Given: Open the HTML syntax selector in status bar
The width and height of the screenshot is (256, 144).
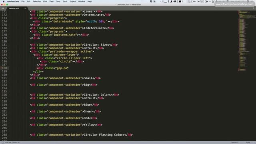Looking at the screenshot, I should click(x=248, y=142).
